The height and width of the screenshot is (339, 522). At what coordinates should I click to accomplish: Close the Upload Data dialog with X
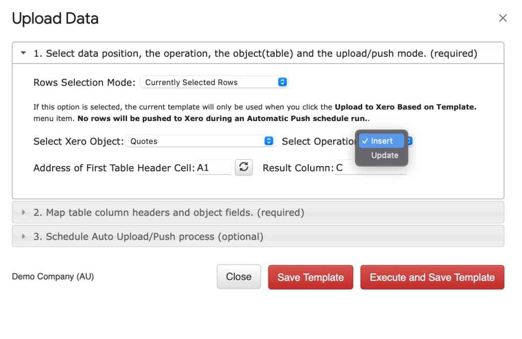[x=503, y=18]
